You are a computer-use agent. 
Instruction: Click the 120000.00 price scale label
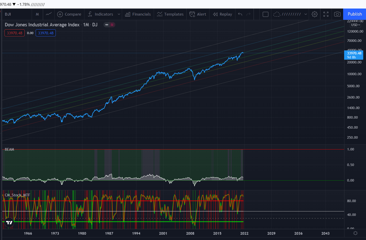point(355,31)
